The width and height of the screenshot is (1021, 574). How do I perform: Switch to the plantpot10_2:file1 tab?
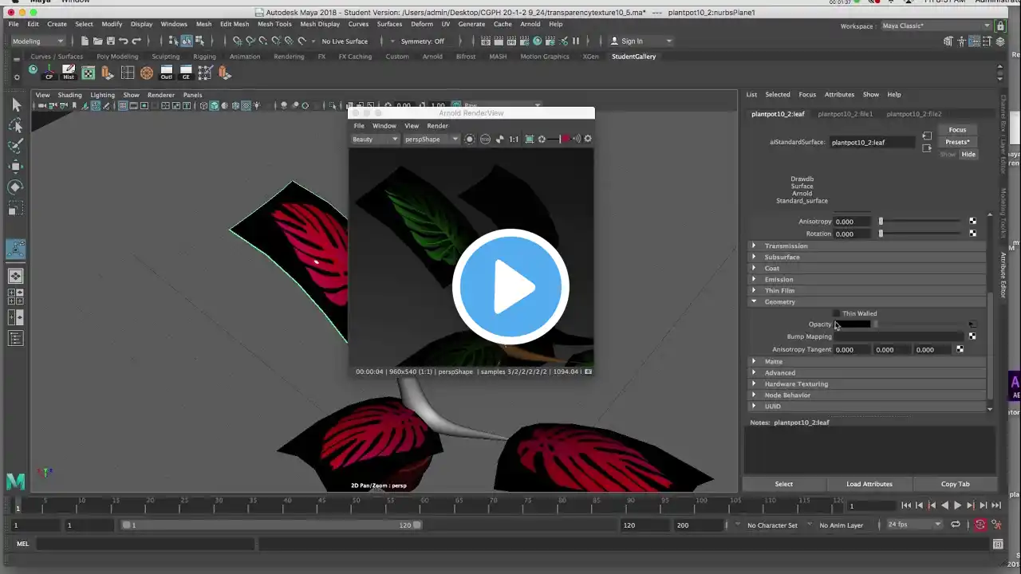coord(845,114)
